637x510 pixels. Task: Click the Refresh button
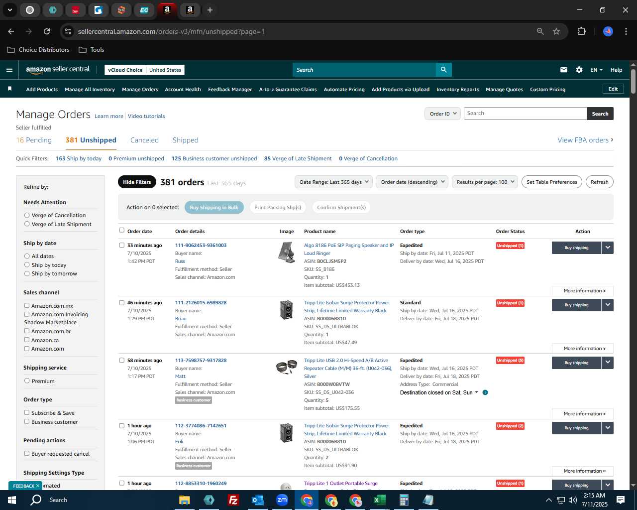[599, 182]
